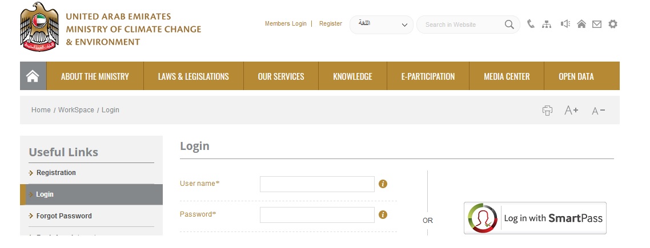Click the small home icon beside envelope
This screenshot has width=650, height=248.
coord(581,24)
